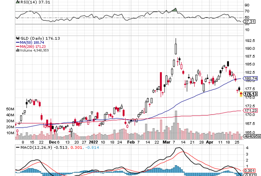Click the RSI(14) indicator legend icon

pyautogui.click(x=18, y=2)
